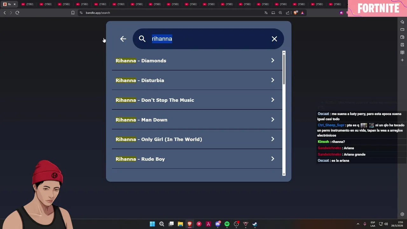
Task: Open File Explorer from the taskbar
Action: [x=180, y=224]
